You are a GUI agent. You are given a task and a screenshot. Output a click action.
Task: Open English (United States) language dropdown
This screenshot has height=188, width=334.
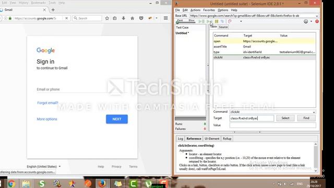pos(44,167)
